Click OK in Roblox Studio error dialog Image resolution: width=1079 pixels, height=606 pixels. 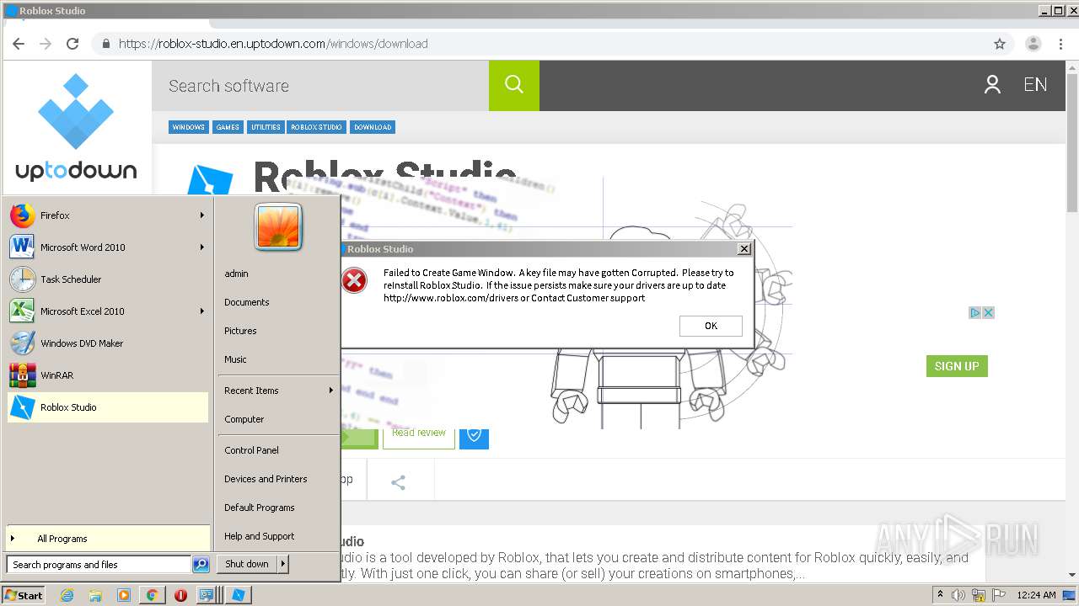[711, 326]
